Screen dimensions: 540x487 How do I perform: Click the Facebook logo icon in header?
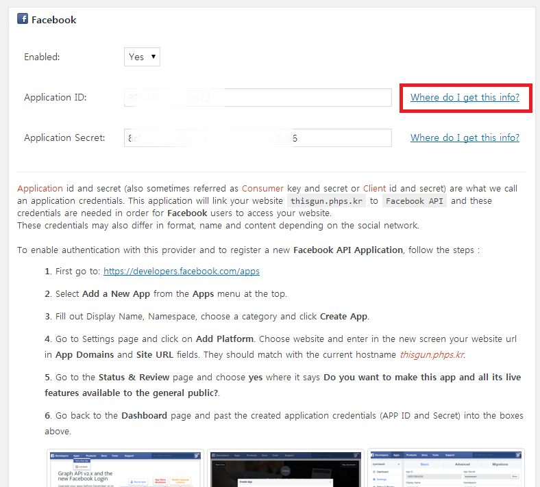point(23,19)
